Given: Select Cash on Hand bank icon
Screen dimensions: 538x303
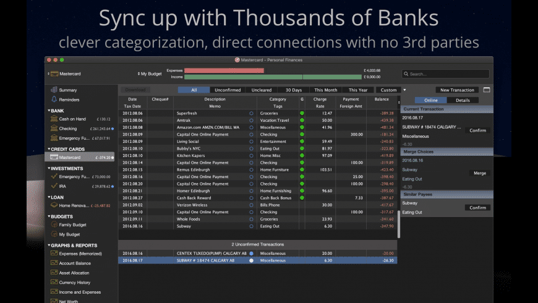Looking at the screenshot, I should 54,119.
